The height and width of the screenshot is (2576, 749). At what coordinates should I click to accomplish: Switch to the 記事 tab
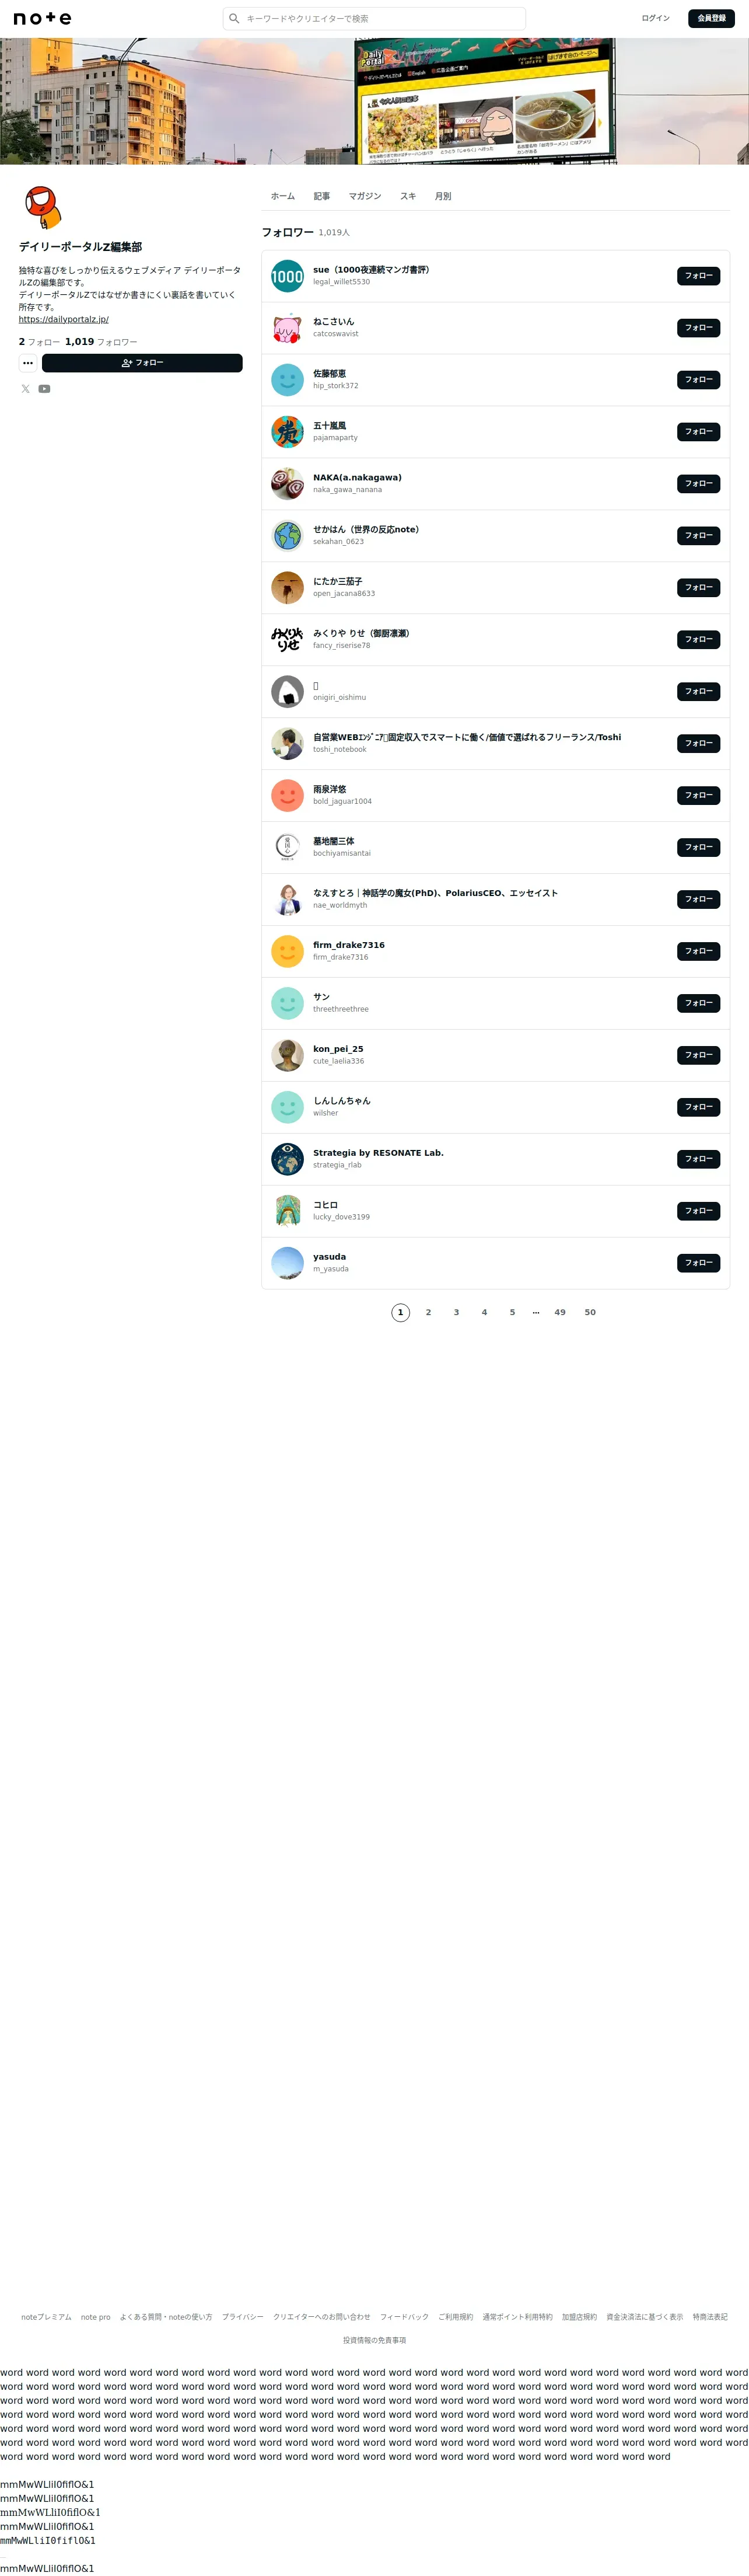coord(321,196)
